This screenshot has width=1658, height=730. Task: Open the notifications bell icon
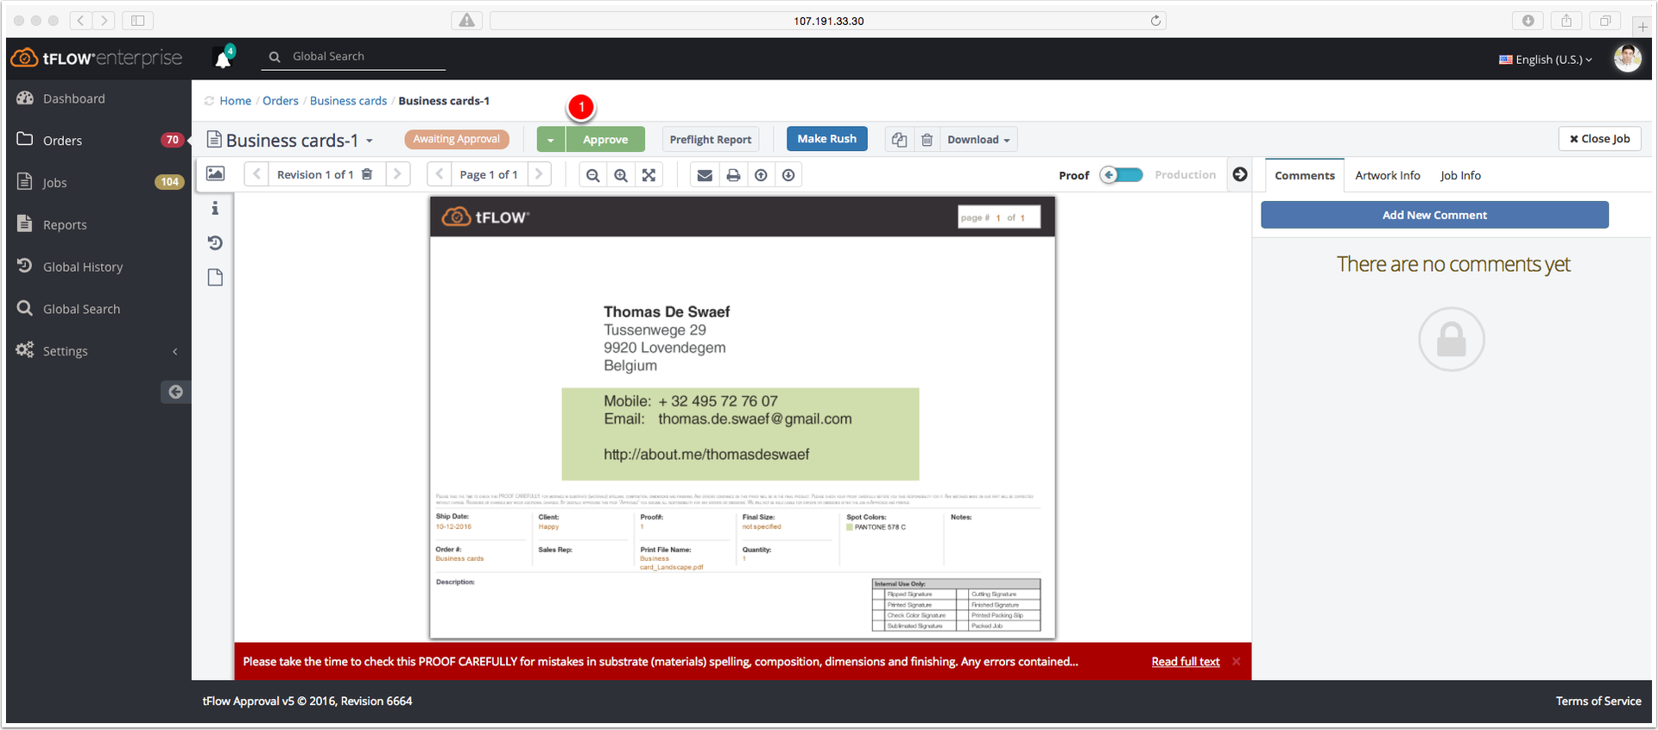223,58
